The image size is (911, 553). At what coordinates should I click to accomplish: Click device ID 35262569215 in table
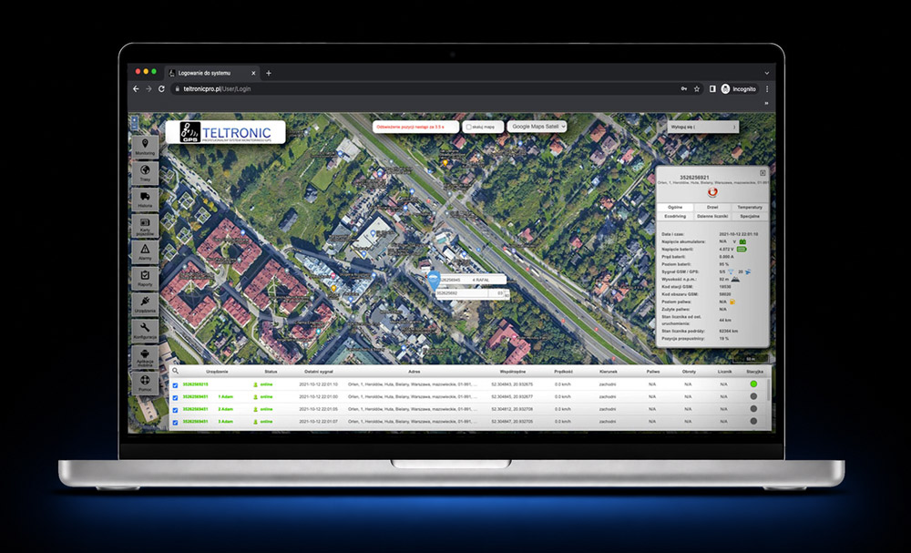point(195,384)
